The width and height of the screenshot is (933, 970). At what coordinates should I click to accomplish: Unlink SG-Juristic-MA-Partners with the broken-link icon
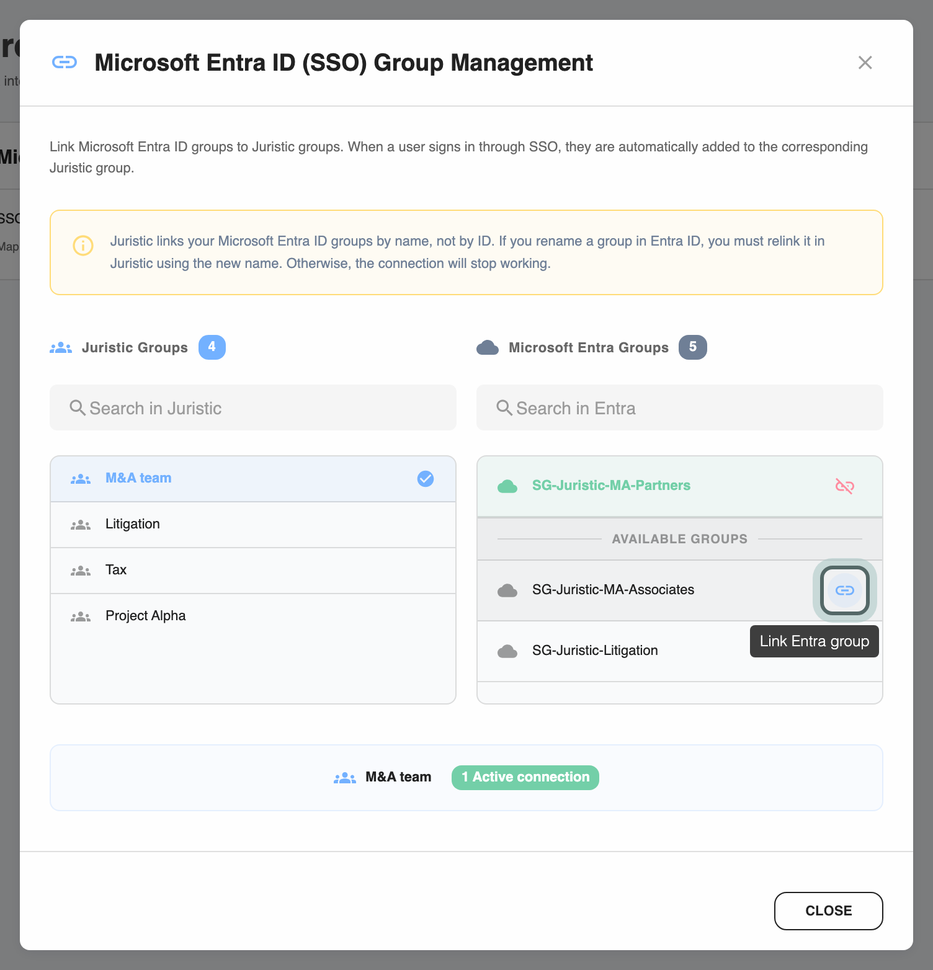pyautogui.click(x=845, y=486)
